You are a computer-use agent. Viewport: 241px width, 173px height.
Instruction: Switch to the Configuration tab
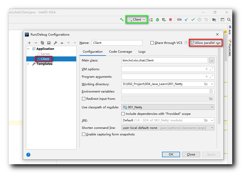(x=93, y=52)
